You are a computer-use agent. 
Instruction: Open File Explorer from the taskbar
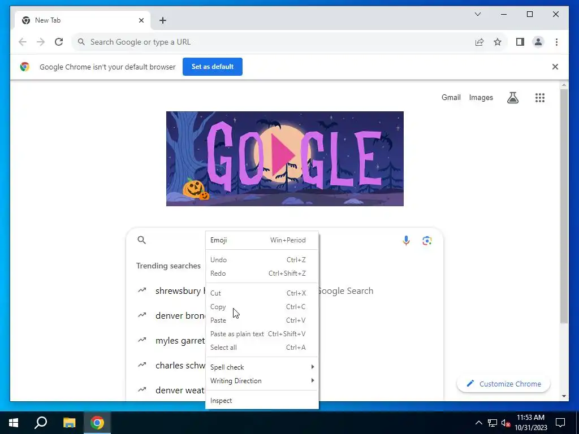click(69, 423)
